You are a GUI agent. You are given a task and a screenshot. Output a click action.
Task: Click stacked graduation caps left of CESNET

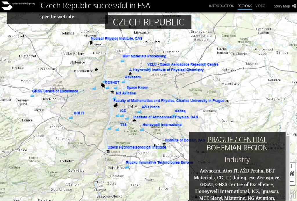102,85
